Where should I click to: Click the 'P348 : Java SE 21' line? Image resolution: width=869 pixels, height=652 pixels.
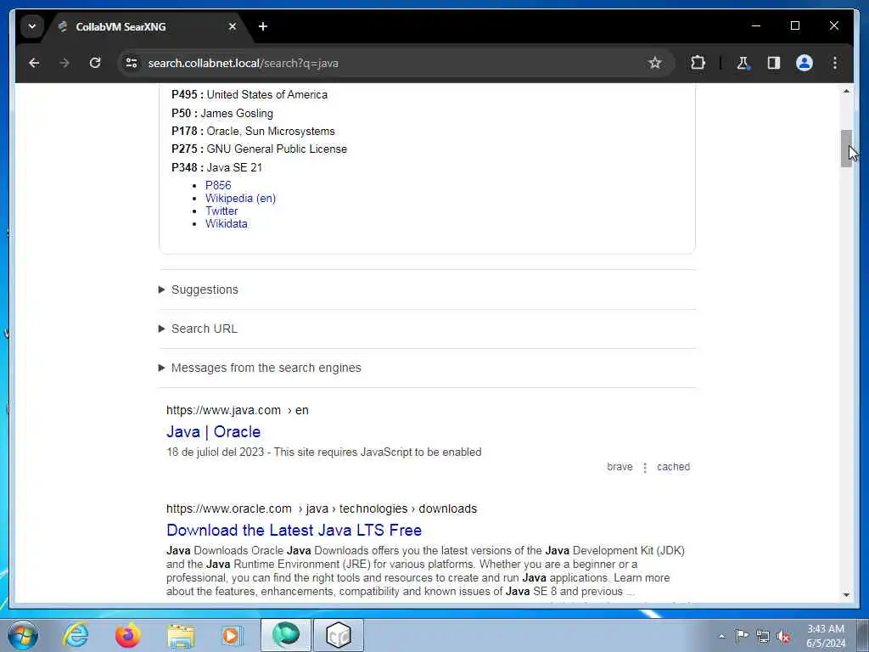[x=216, y=167]
